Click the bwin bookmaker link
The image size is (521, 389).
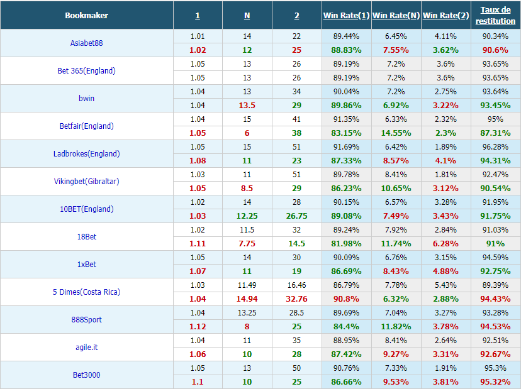(x=86, y=98)
